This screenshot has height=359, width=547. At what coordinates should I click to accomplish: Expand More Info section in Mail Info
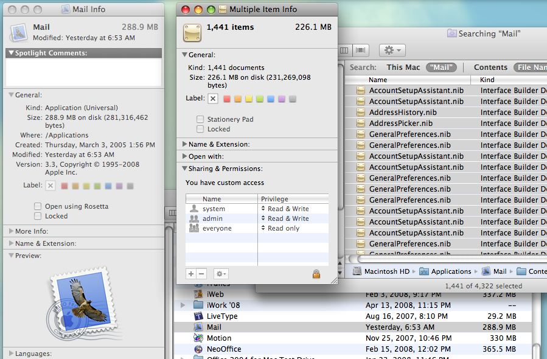click(x=11, y=231)
